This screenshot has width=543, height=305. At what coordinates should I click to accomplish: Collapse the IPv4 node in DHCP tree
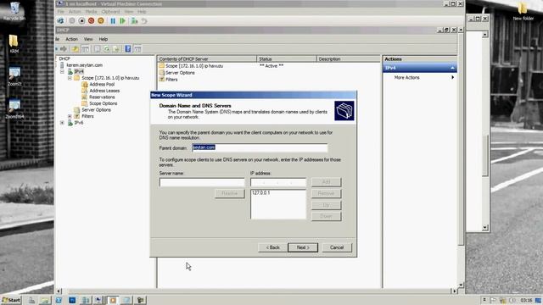[x=62, y=71]
